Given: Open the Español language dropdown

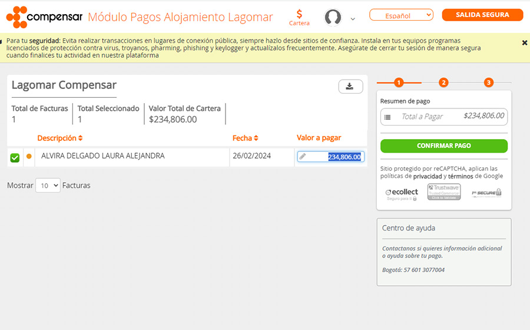Looking at the screenshot, I should 401,15.
